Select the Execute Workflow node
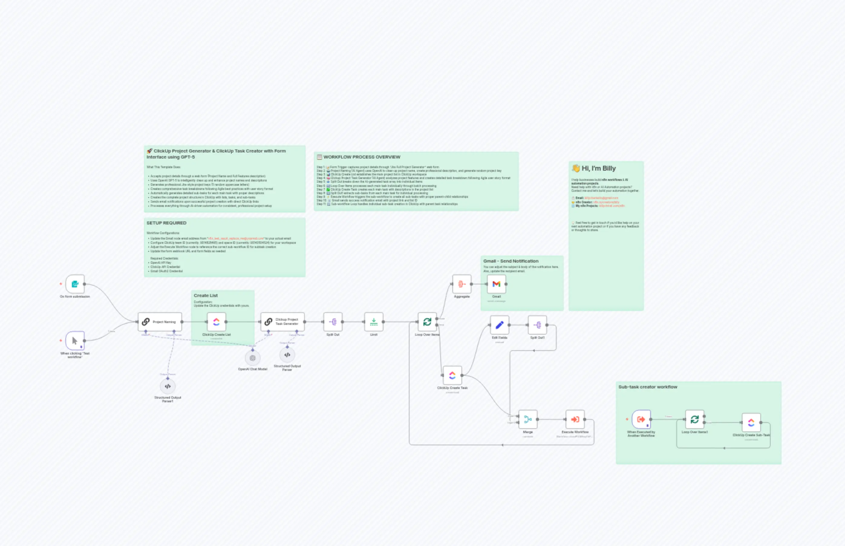The width and height of the screenshot is (845, 546). [575, 420]
